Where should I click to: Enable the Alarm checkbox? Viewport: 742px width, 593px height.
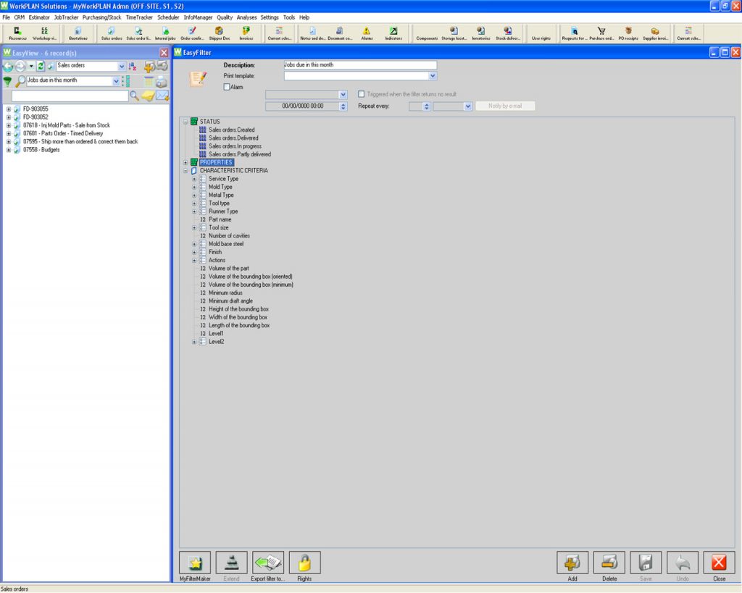click(x=227, y=87)
